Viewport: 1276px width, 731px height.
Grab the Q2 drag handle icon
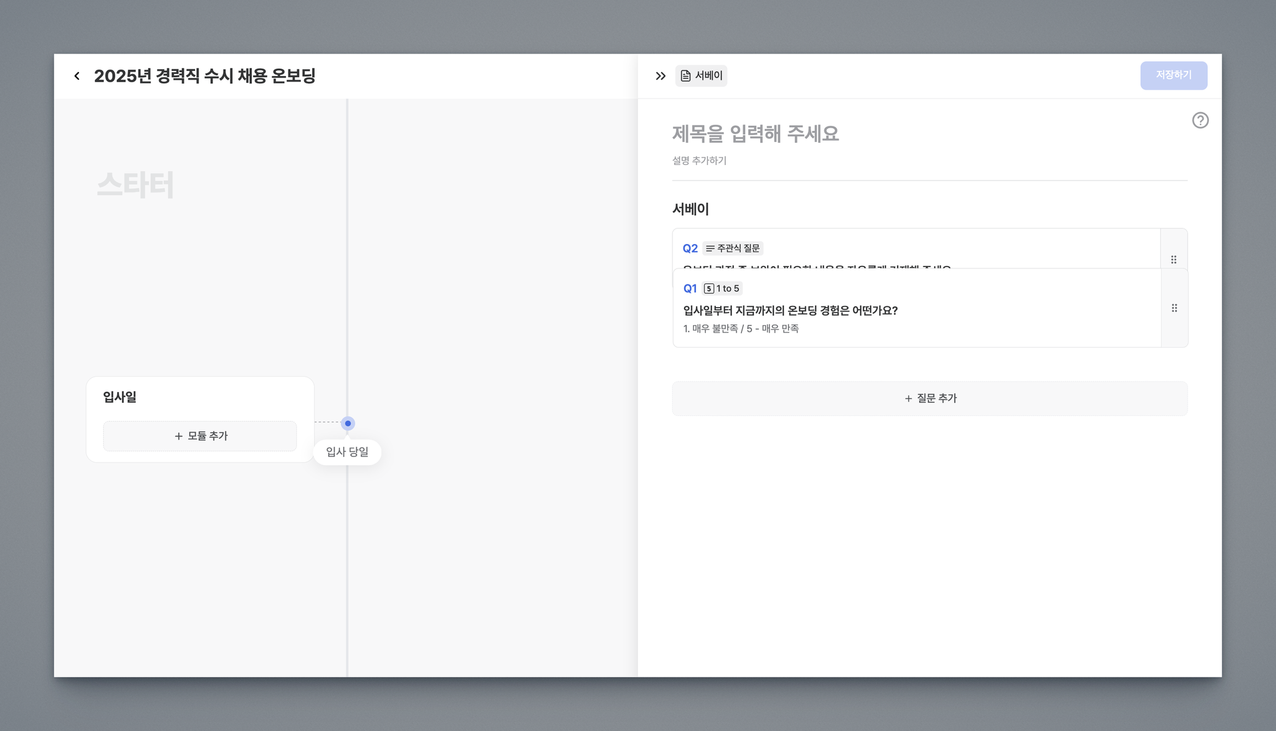(1173, 259)
